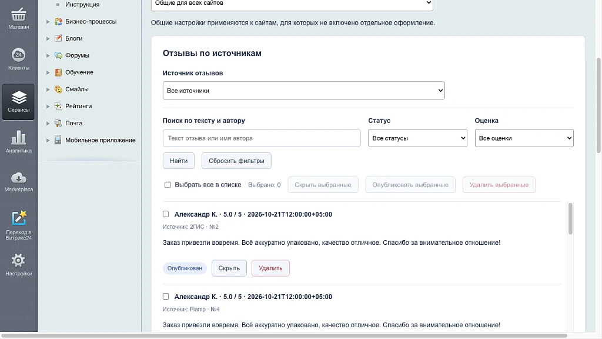This screenshot has width=602, height=339.
Task: Check the Выбрать все в списке checkbox
Action: click(168, 185)
